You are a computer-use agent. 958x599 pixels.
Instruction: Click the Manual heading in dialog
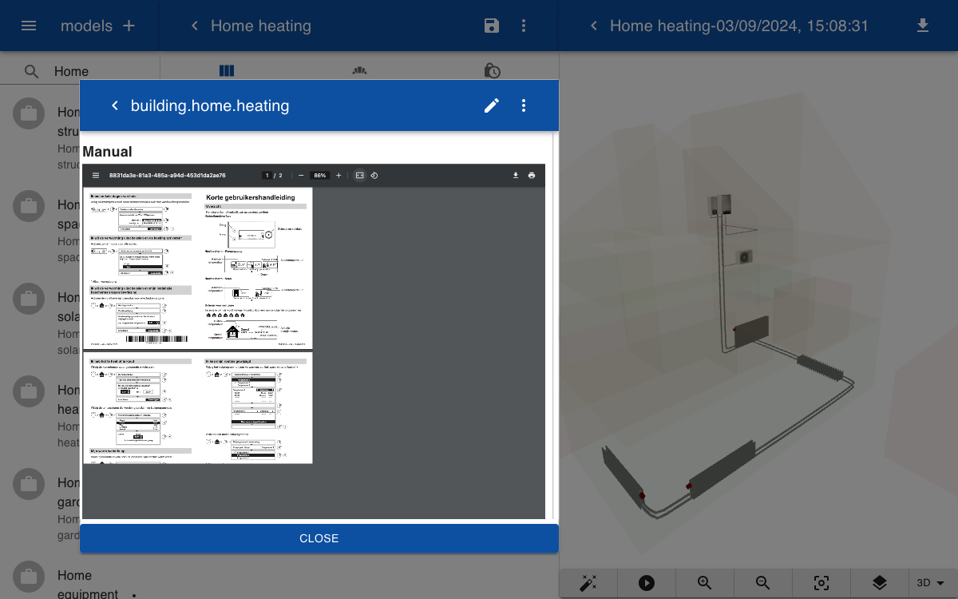[x=108, y=152]
